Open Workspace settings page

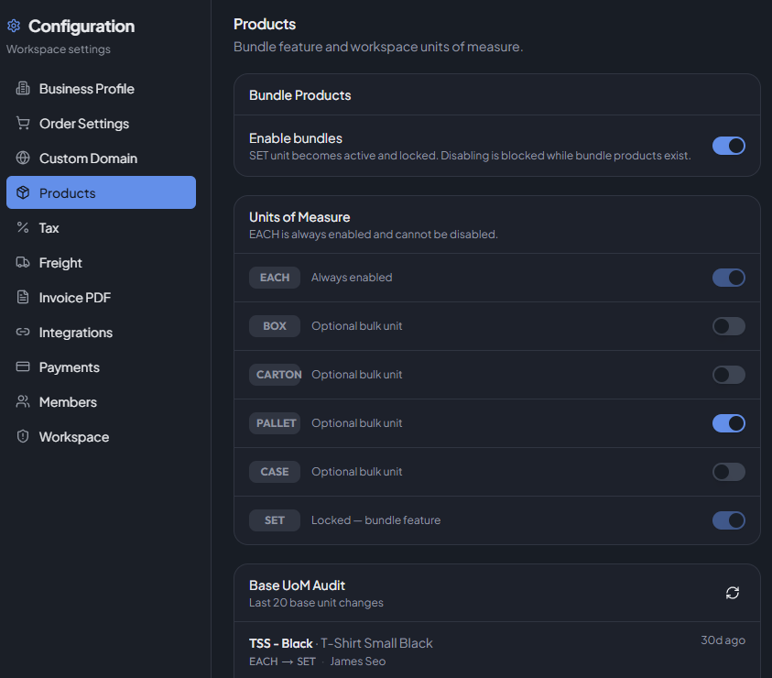pos(101,436)
